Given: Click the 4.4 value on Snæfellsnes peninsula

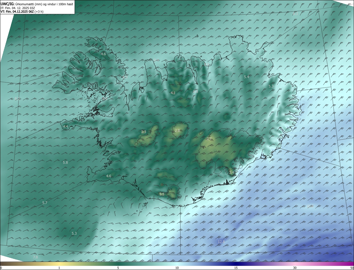Looking at the screenshot, I should [x=66, y=126].
